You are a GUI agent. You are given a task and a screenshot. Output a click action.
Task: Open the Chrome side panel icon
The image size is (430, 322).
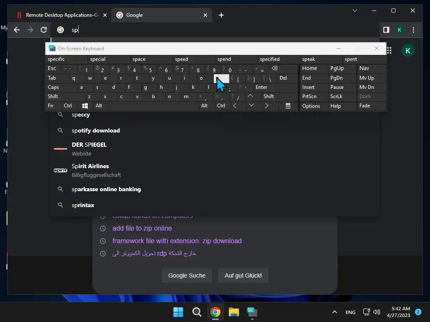386,30
